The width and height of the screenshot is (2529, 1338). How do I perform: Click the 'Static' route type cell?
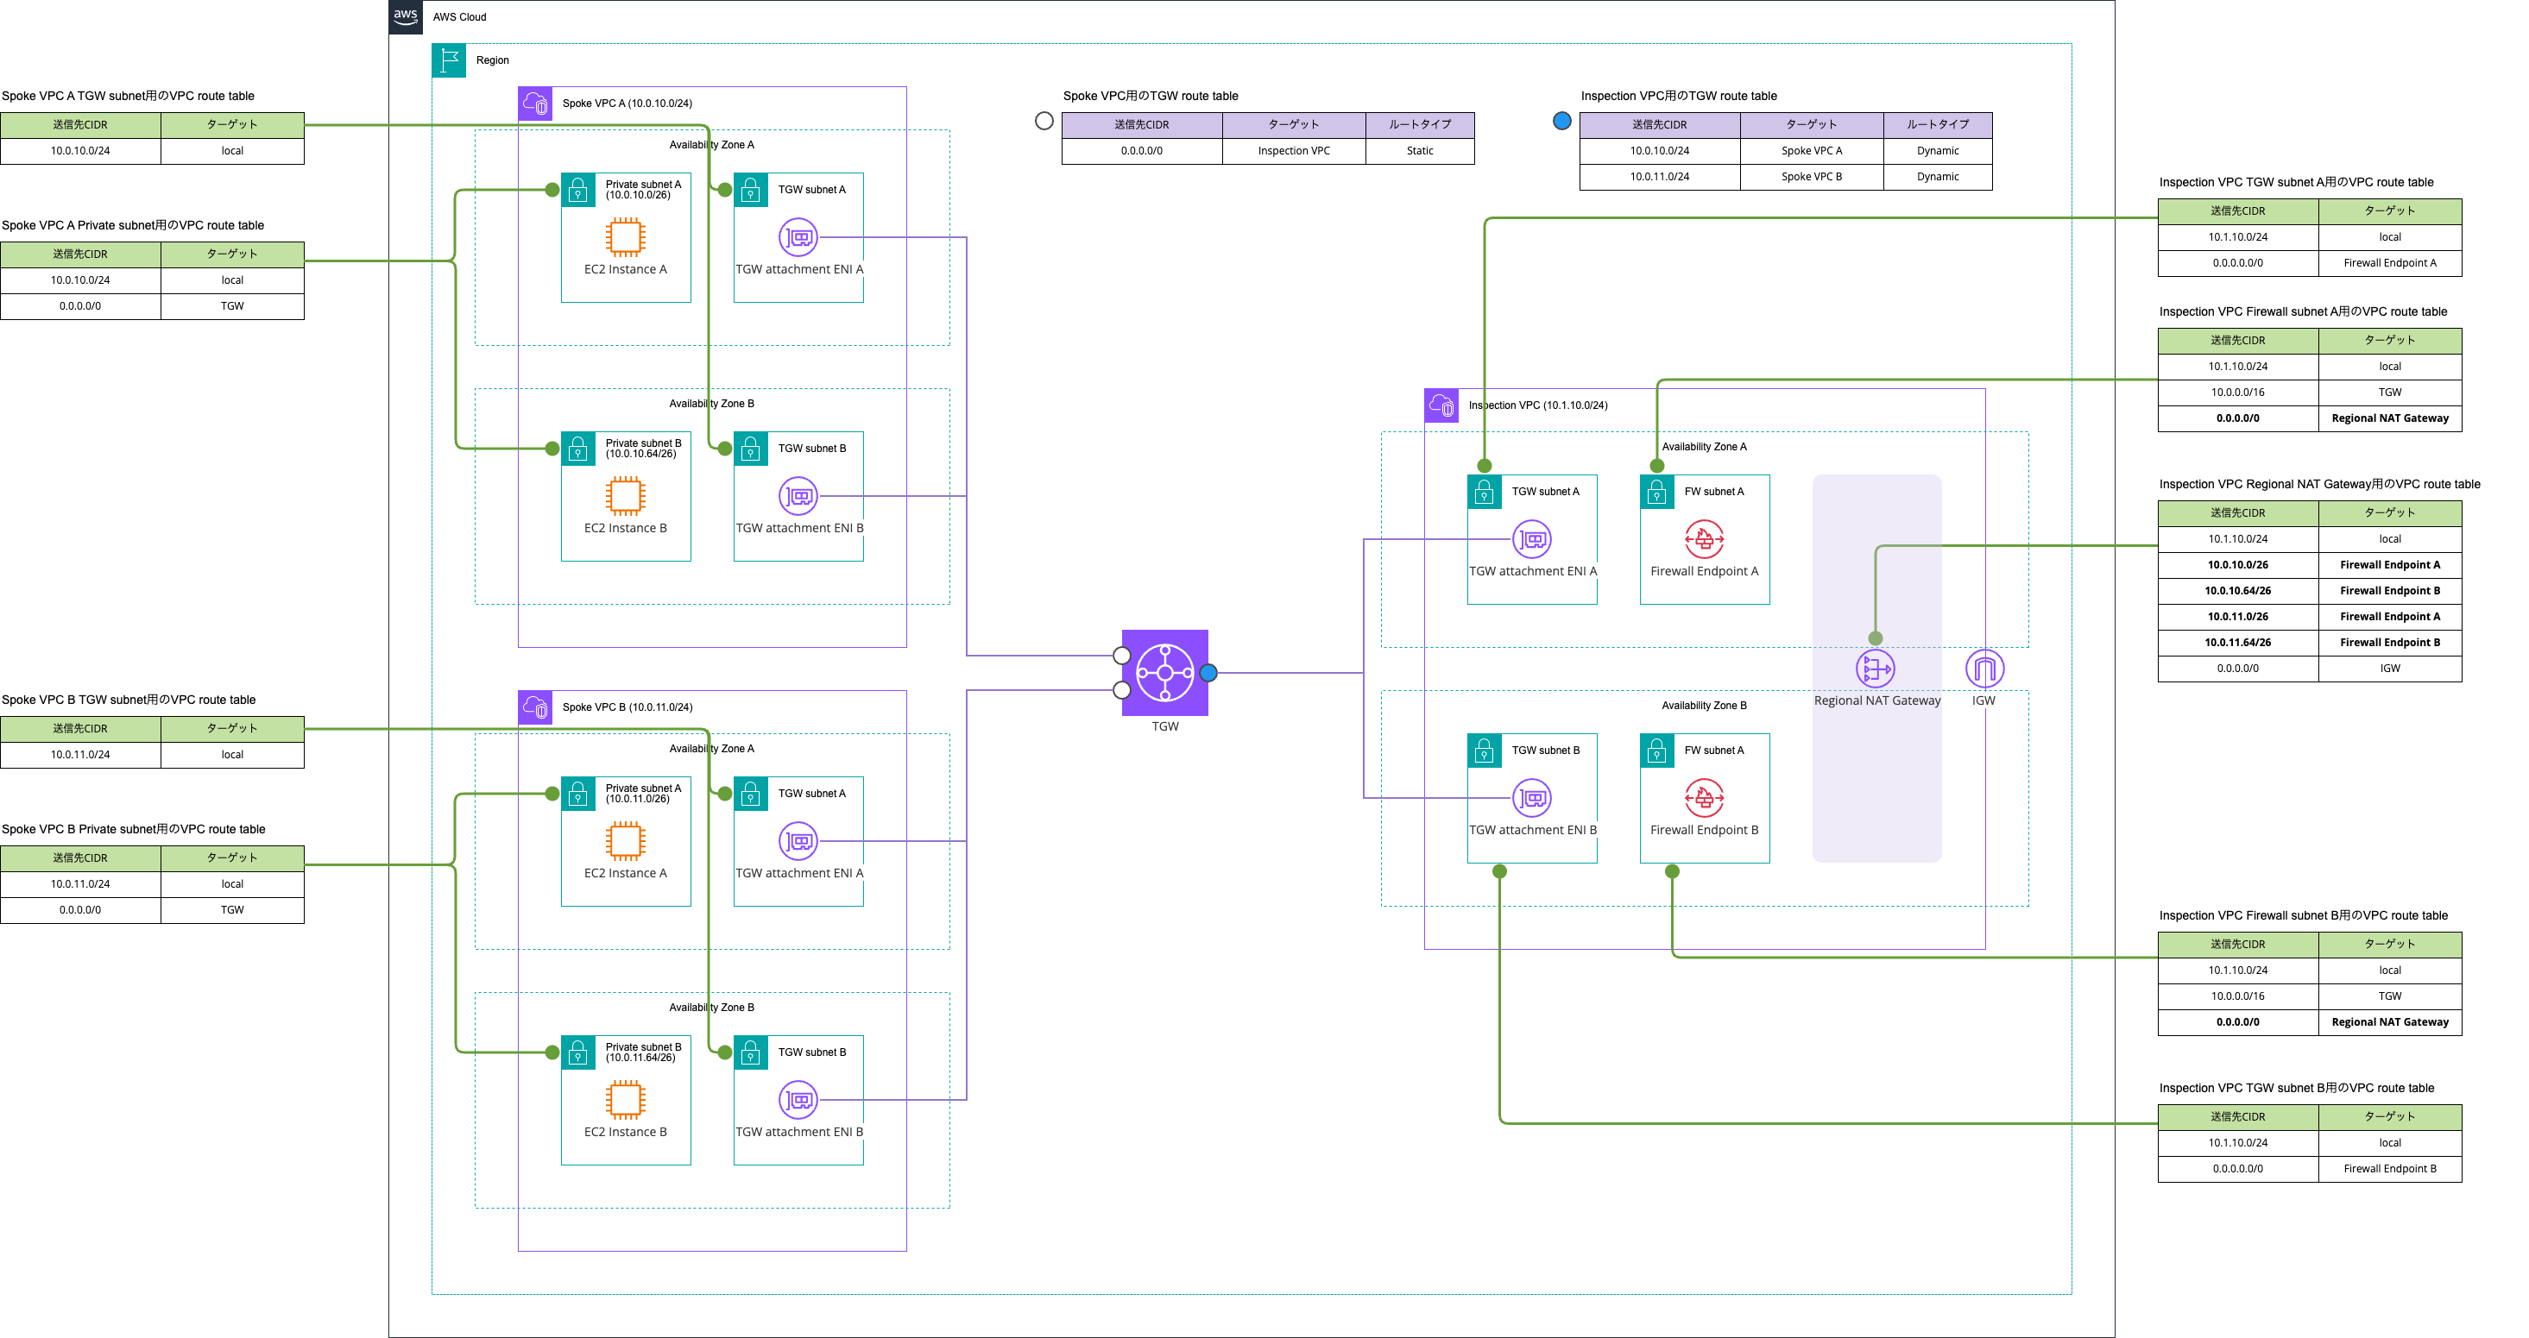(1420, 151)
